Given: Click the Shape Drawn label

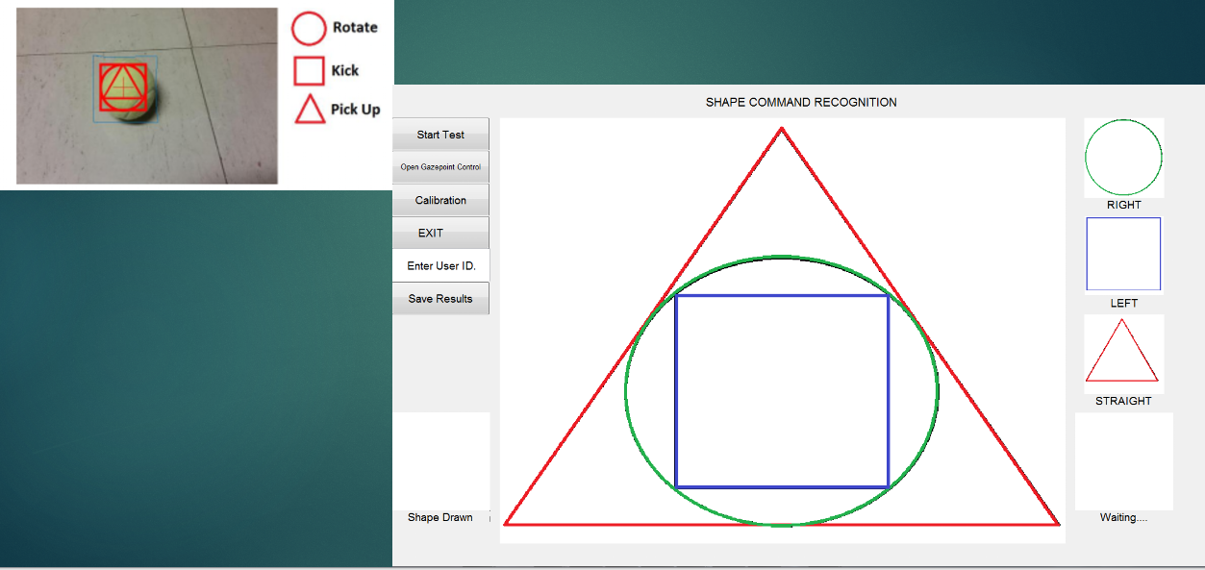Looking at the screenshot, I should (440, 517).
